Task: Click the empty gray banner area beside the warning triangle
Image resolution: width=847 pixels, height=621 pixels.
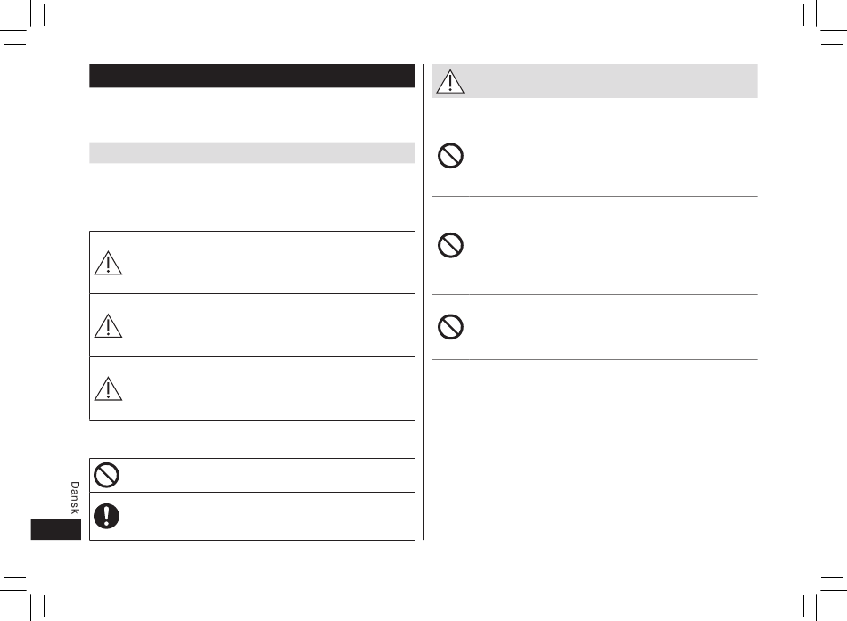Action: (x=612, y=81)
